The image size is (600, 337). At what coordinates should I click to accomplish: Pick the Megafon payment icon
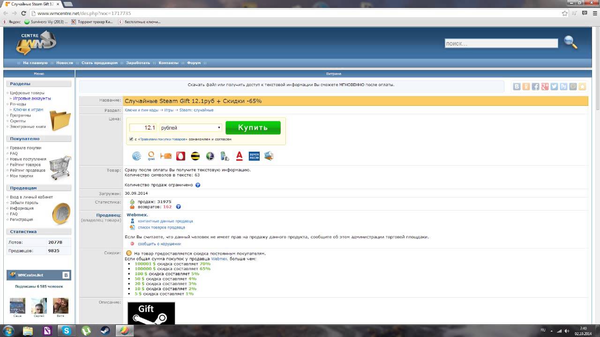(x=210, y=156)
